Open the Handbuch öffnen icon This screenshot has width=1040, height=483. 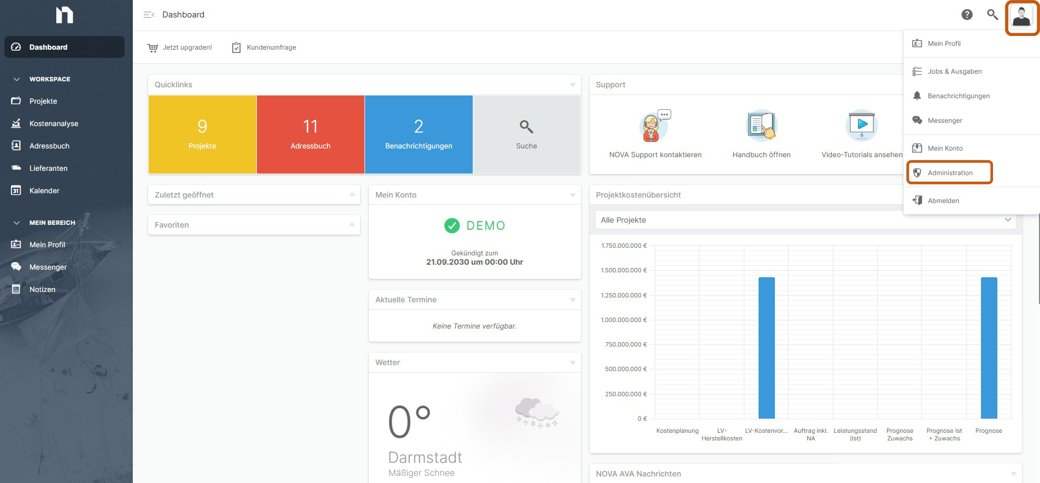coord(761,126)
